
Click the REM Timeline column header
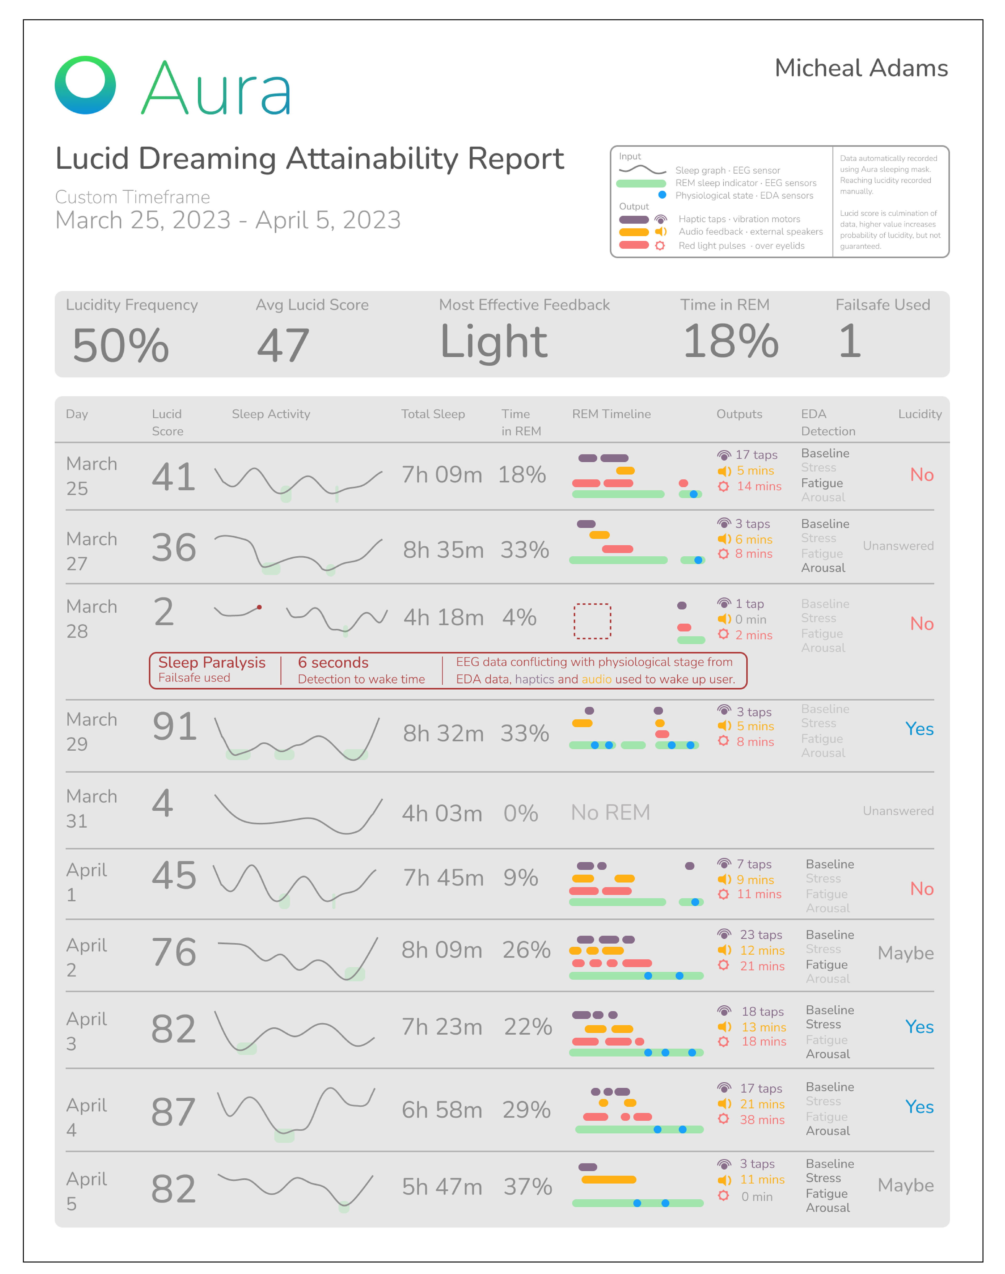[611, 414]
